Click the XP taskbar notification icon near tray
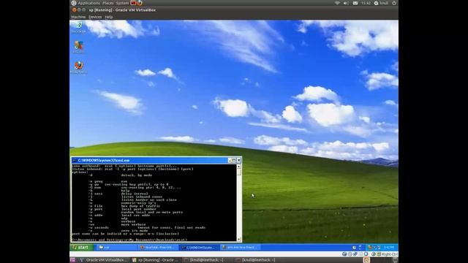Screen dimensions: 468x263 [x=354, y=247]
